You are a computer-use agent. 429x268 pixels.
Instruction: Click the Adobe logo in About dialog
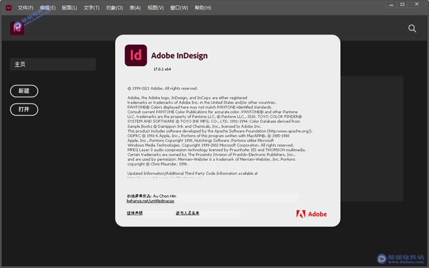311,214
